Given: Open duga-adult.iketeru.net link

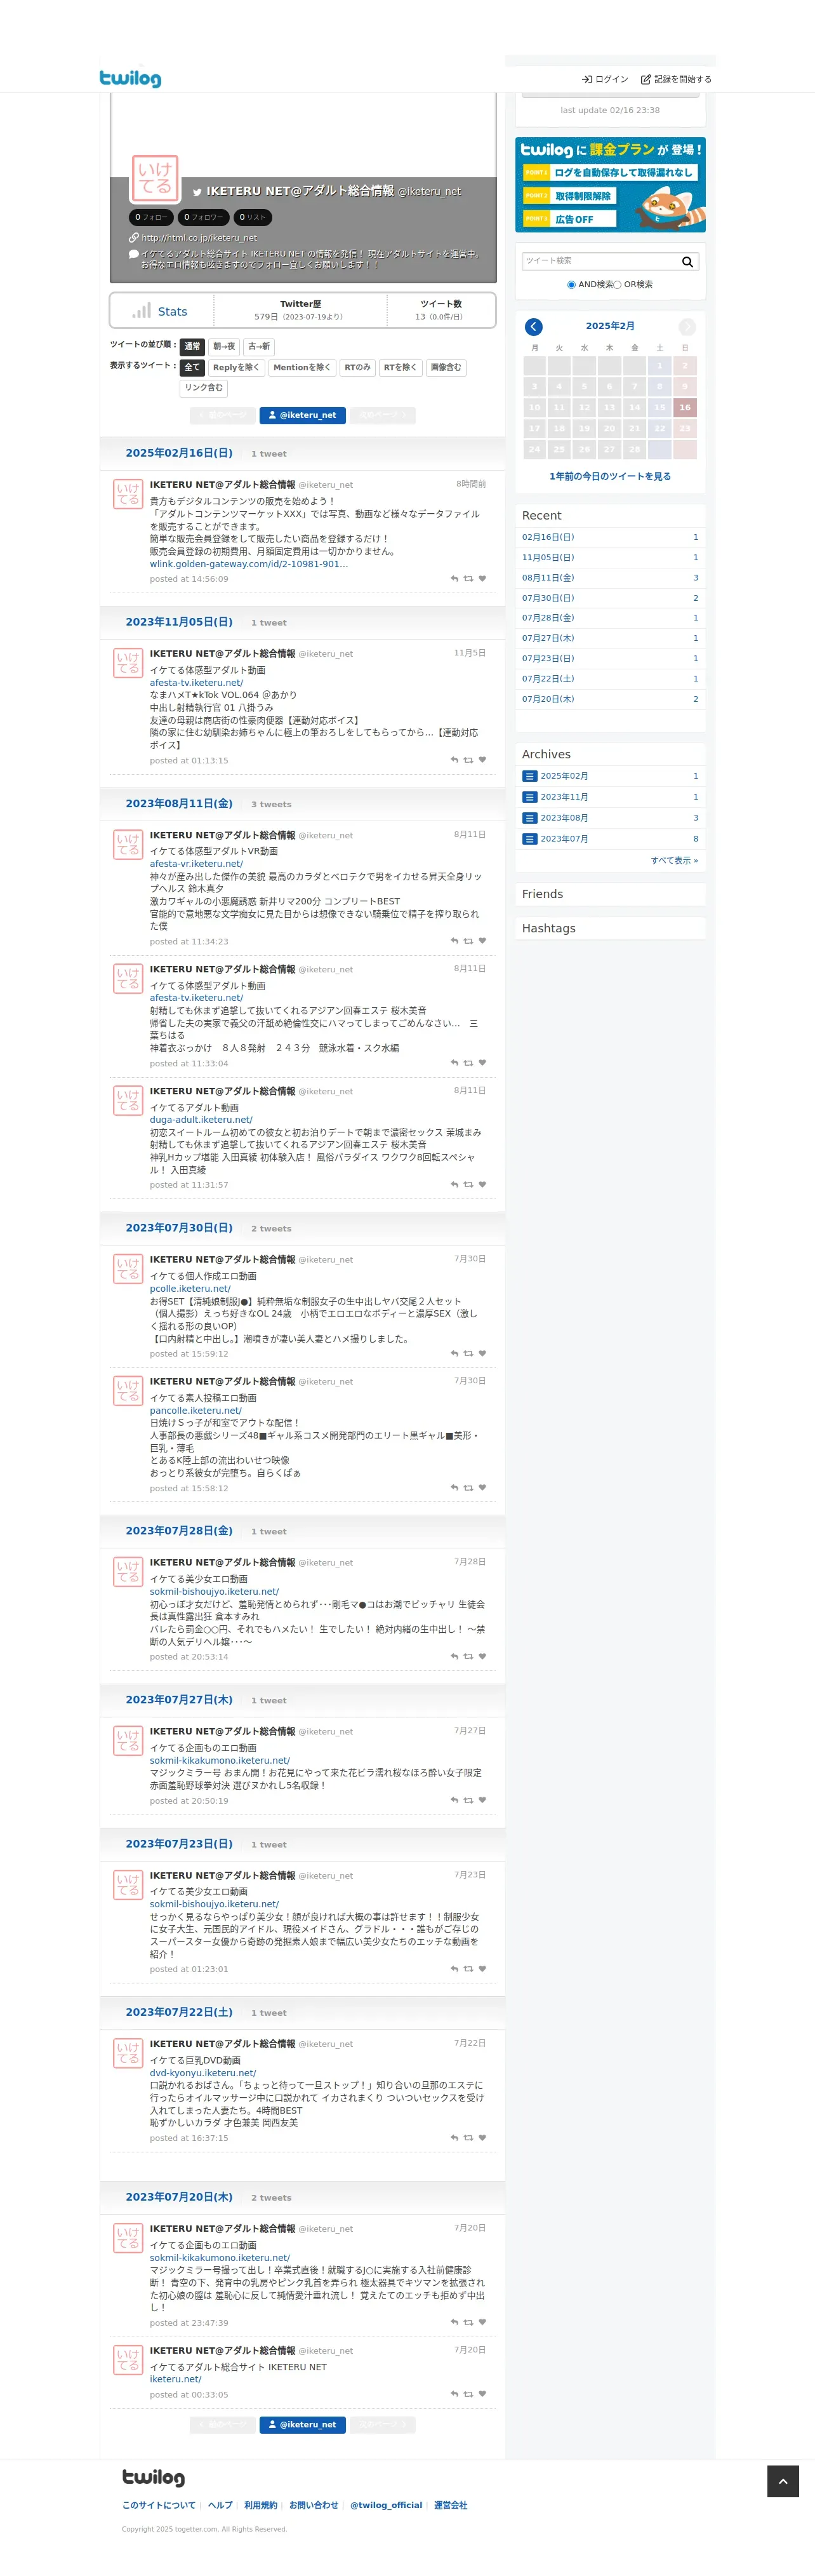Looking at the screenshot, I should tap(201, 1120).
